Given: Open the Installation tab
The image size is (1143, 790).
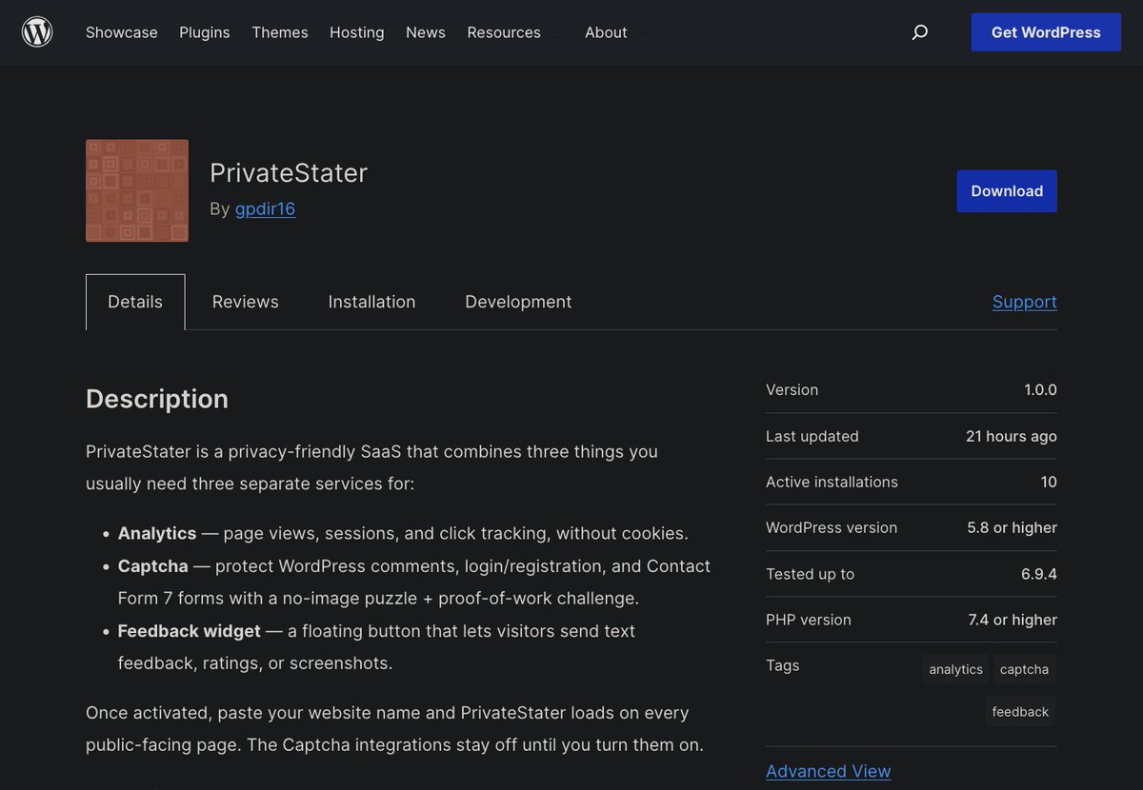Looking at the screenshot, I should 371,302.
